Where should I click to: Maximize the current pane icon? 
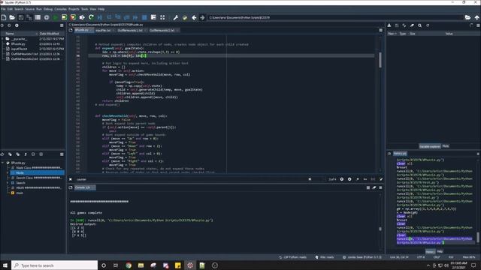[162, 17]
